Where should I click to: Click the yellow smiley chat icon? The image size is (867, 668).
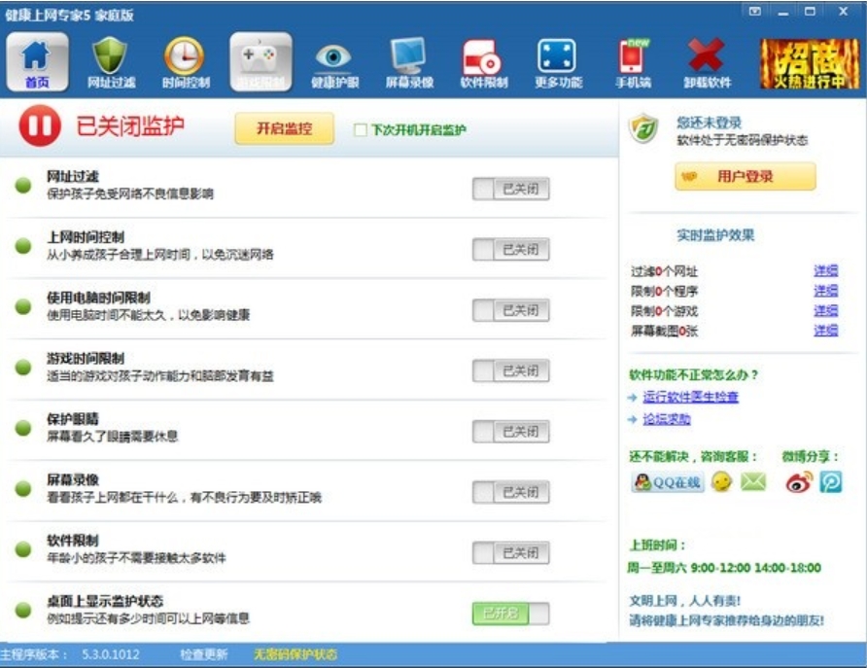pos(721,482)
